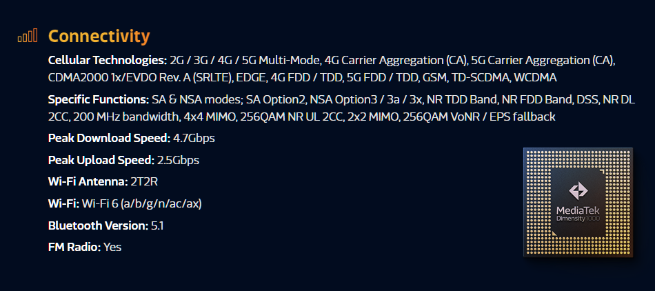Click the 4.7Gbps download value
Screen dimensions: 655x291
(194, 139)
